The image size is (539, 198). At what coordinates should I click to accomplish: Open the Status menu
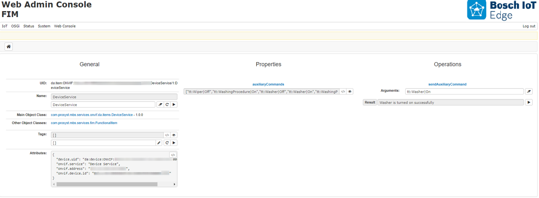29,26
